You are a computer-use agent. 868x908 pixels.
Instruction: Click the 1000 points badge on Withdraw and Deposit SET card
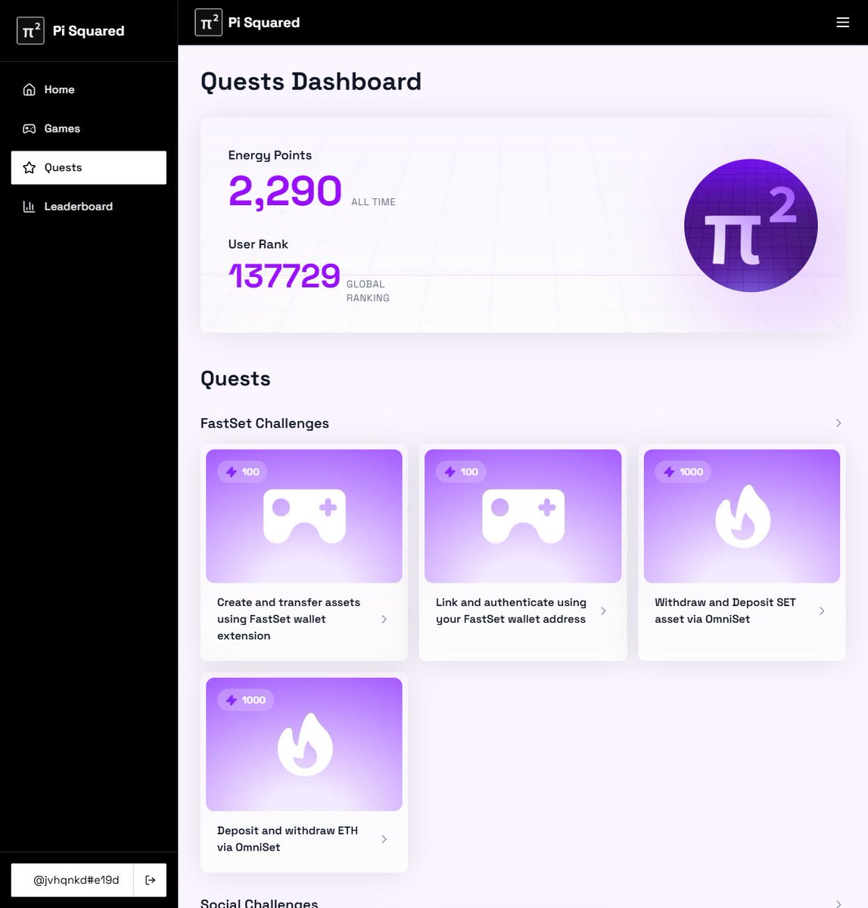pos(683,471)
